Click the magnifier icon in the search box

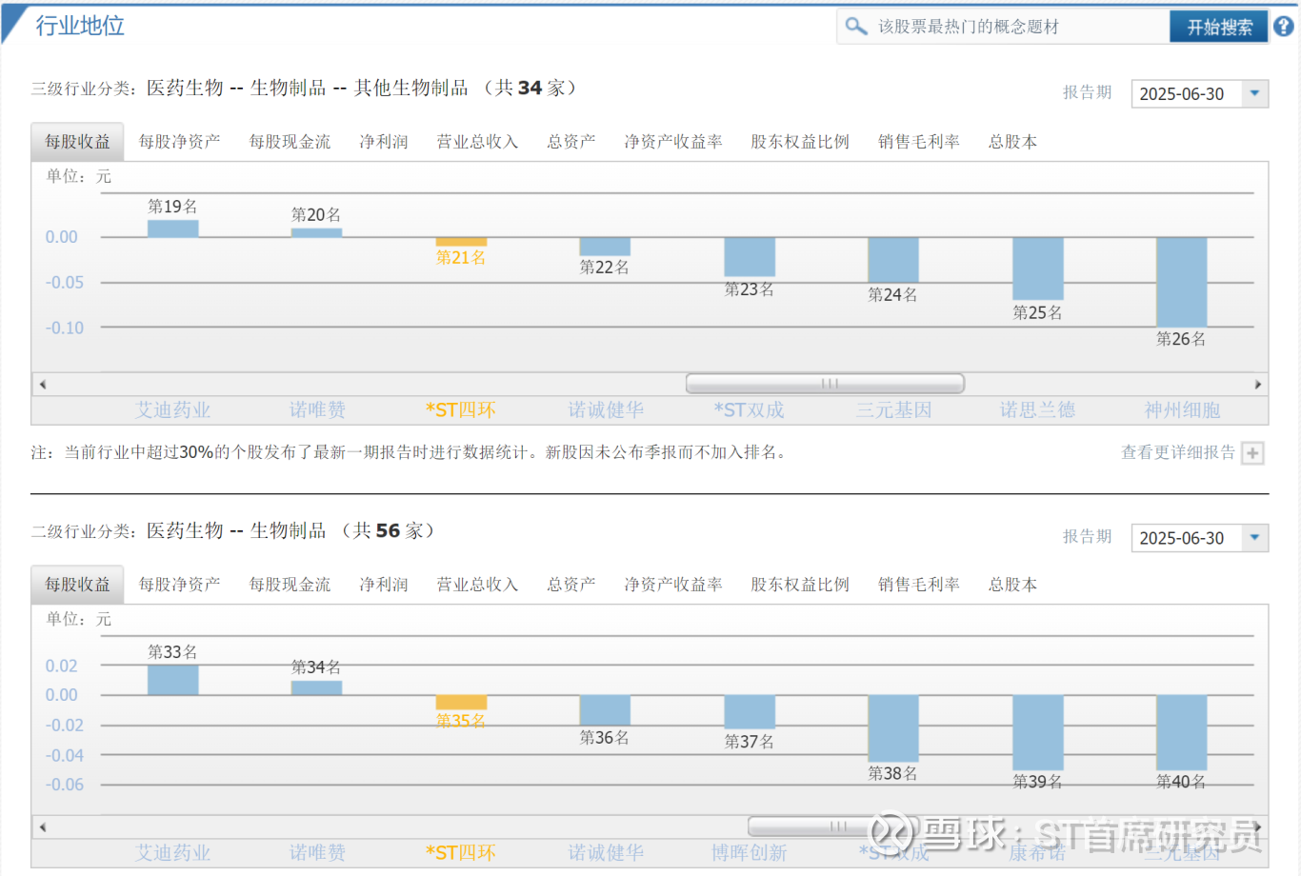(x=856, y=27)
